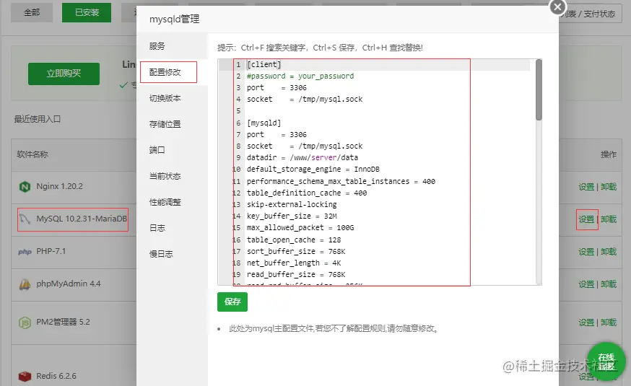Screen dimensions: 631x386
Task: Open the 在线客服 green chat bubble
Action: pos(606,361)
